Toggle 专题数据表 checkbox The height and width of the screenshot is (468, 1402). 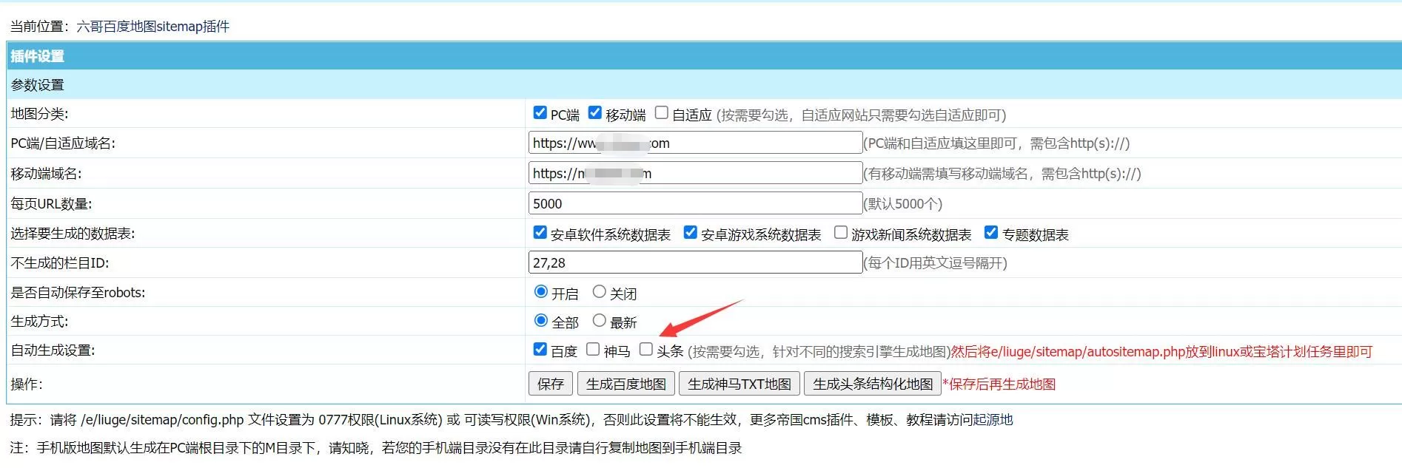991,233
